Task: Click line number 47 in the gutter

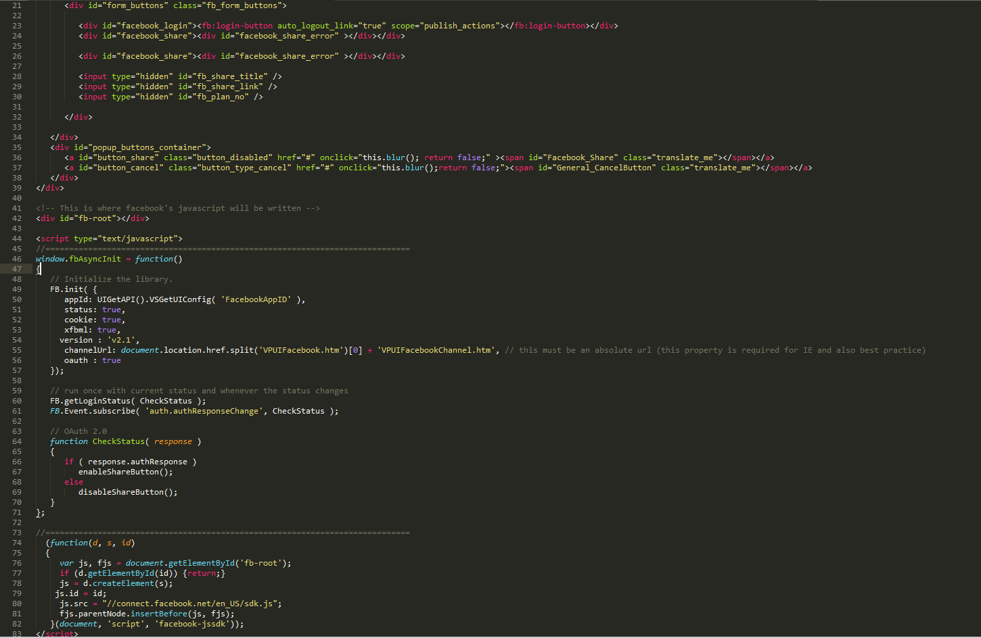Action: coord(17,269)
